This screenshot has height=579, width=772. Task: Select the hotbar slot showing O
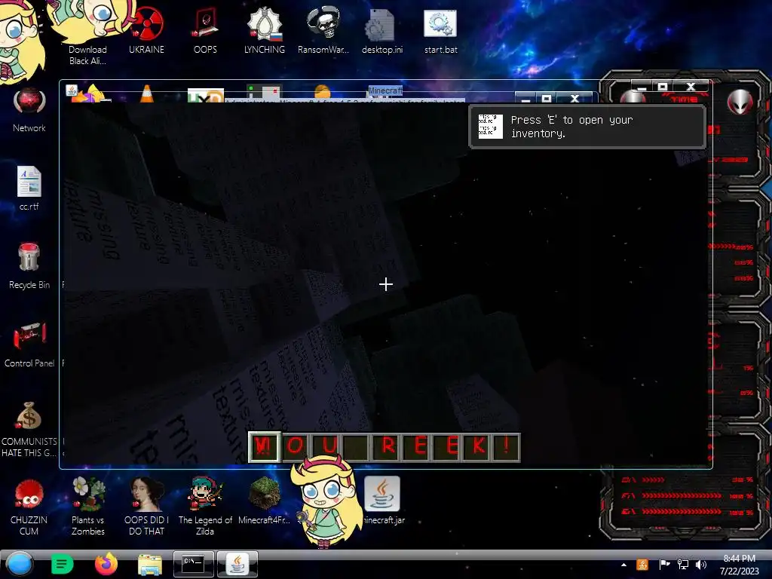296,447
